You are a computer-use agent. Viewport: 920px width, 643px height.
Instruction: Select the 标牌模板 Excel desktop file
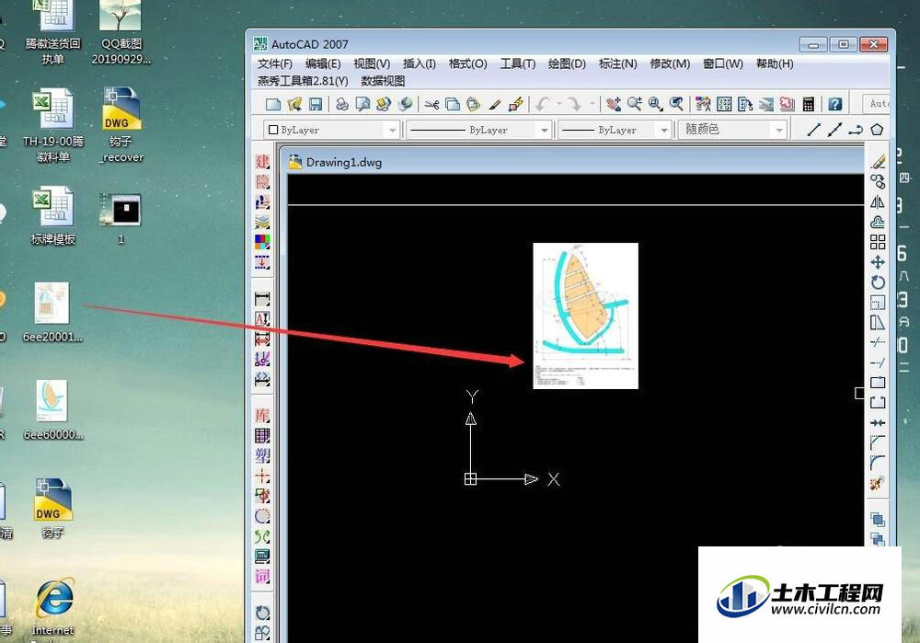52,215
